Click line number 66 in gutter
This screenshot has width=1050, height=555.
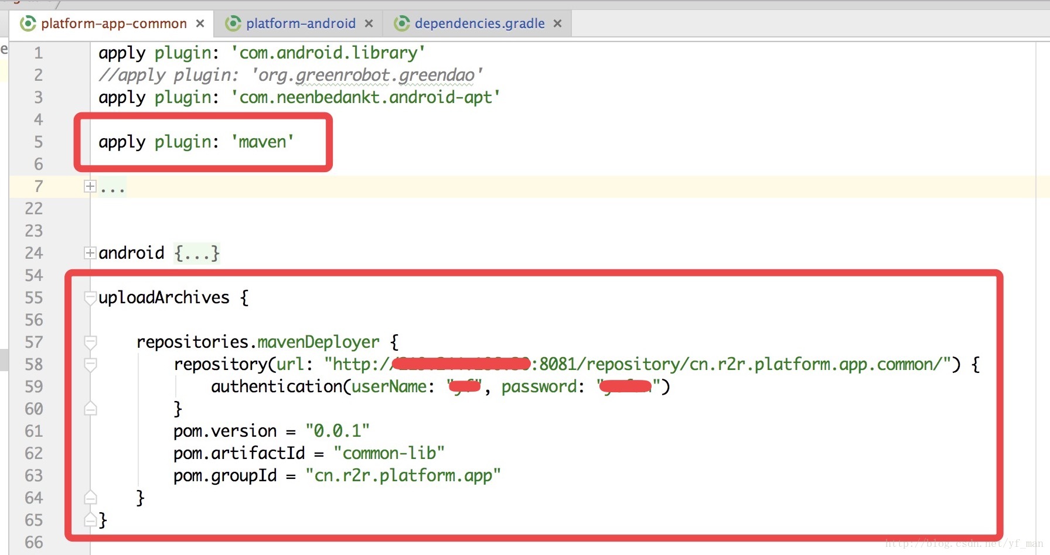point(34,543)
